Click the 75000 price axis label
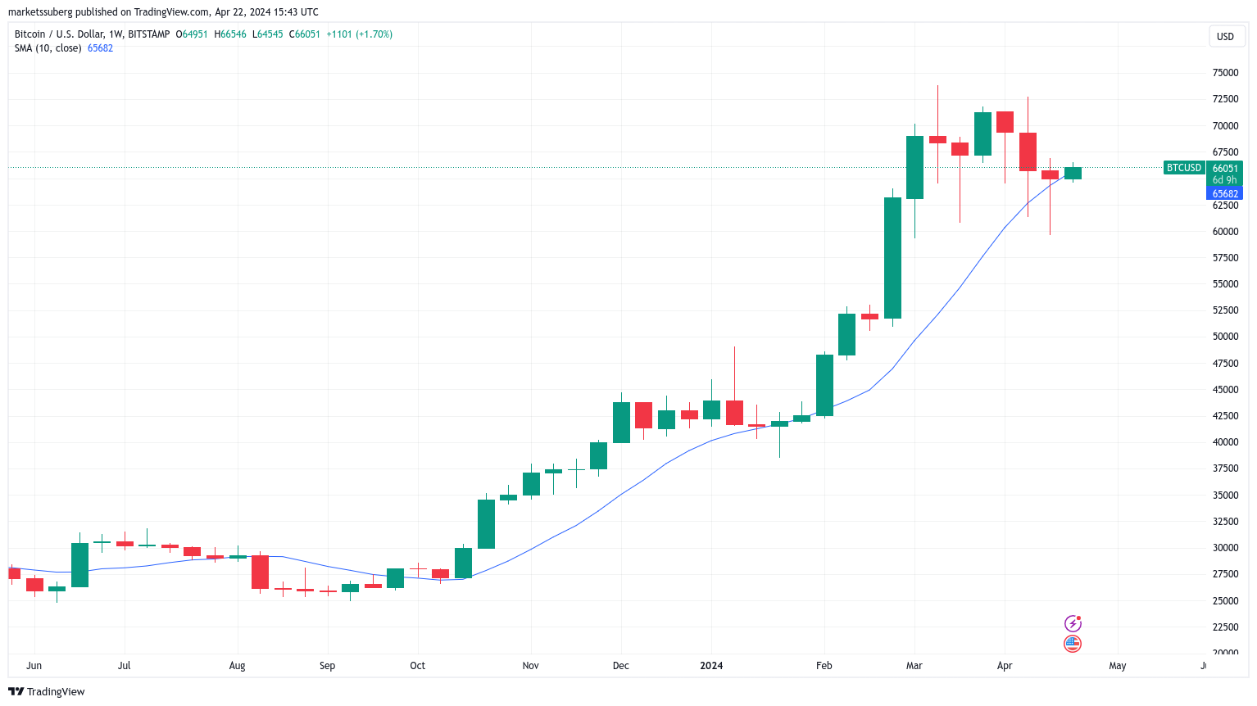The height and width of the screenshot is (706, 1257). coord(1225,73)
